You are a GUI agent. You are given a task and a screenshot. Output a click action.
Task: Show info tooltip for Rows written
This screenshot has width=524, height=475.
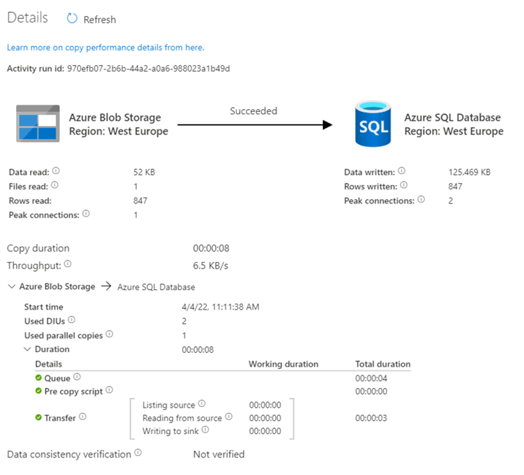click(x=404, y=185)
